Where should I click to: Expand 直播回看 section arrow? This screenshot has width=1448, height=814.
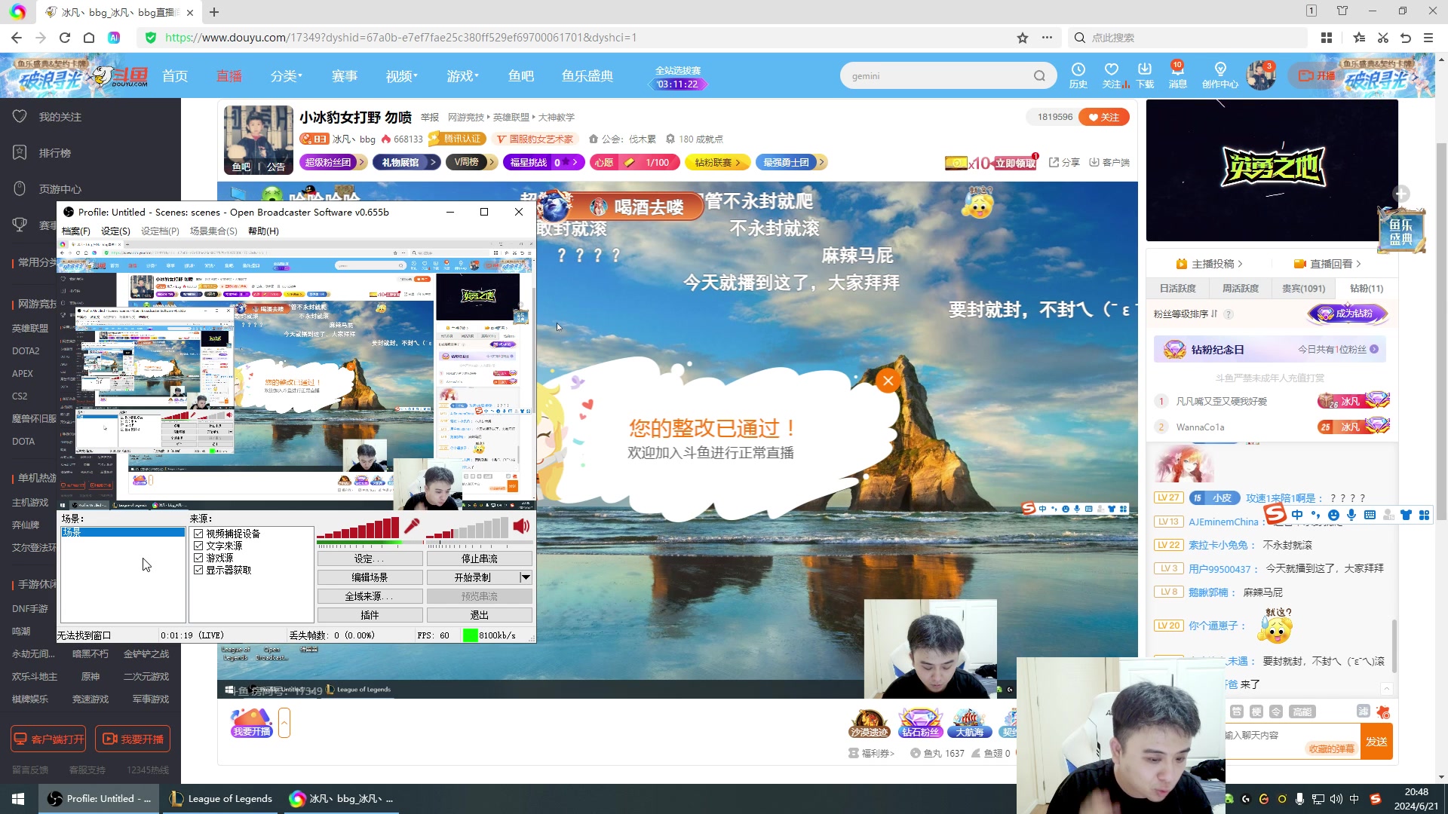click(1358, 264)
